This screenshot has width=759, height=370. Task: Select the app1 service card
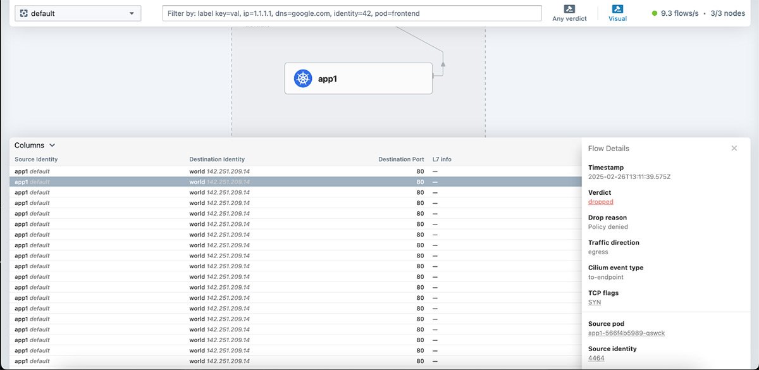pyautogui.click(x=358, y=78)
